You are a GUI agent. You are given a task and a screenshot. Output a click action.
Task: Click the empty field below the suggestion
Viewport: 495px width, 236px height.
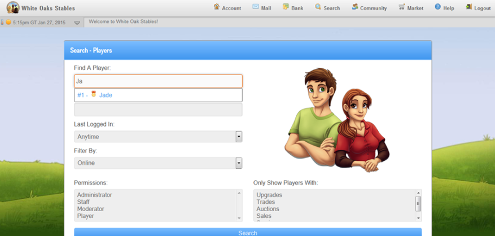[158, 110]
